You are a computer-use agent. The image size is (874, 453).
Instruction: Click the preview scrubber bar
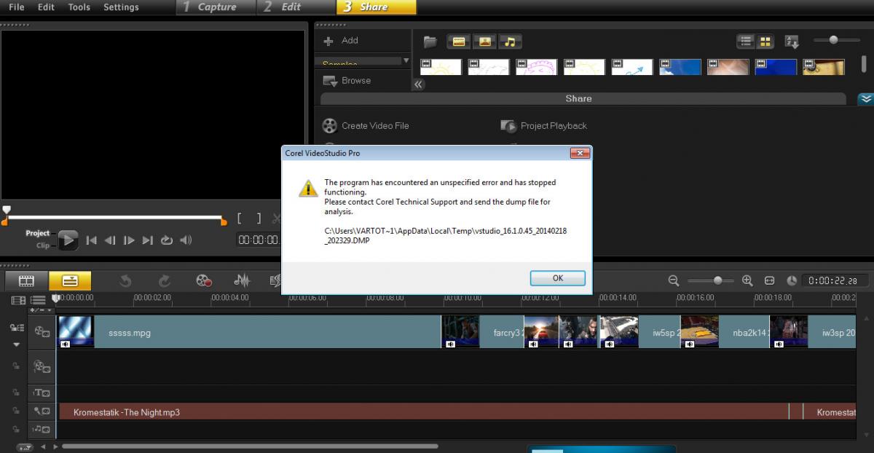coord(115,217)
